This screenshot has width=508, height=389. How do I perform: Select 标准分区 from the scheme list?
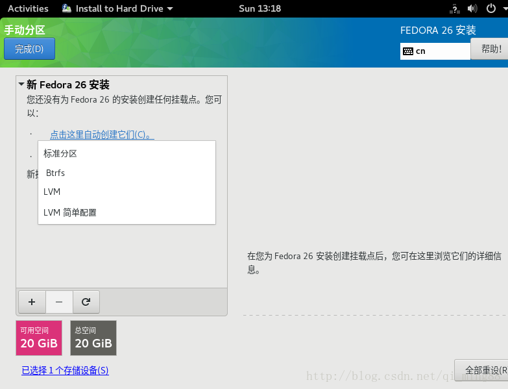127,153
